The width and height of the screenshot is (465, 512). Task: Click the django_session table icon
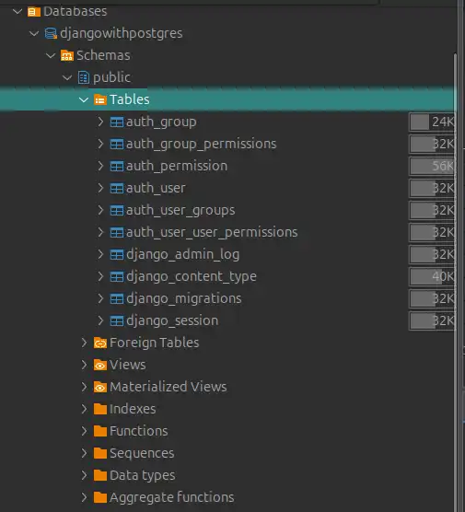tap(117, 321)
